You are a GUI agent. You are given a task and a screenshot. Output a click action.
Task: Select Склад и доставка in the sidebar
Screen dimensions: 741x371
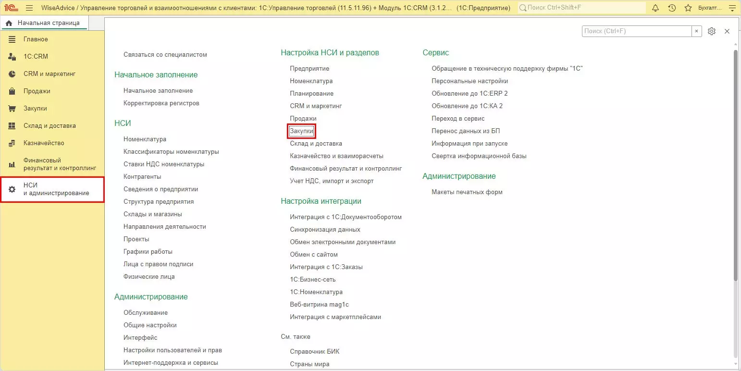[52, 126]
